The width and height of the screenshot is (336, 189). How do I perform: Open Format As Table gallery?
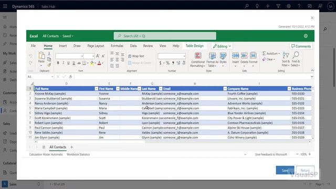pos(212,60)
